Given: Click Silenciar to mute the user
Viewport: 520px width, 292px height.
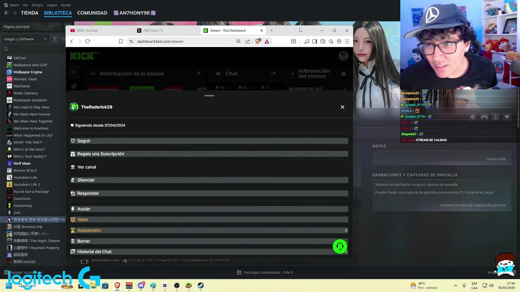Looking at the screenshot, I should coord(209,180).
